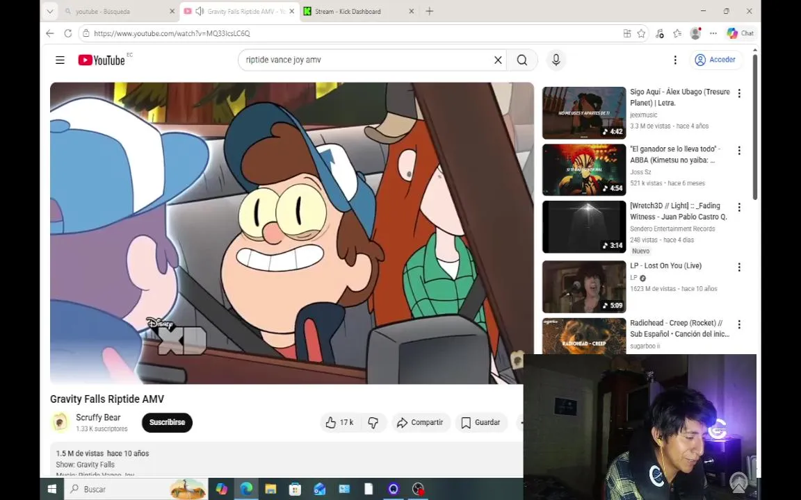Screen dimensions: 801x500
Task: Open options menu for the ABBA Kimetsu video
Action: [x=738, y=151]
